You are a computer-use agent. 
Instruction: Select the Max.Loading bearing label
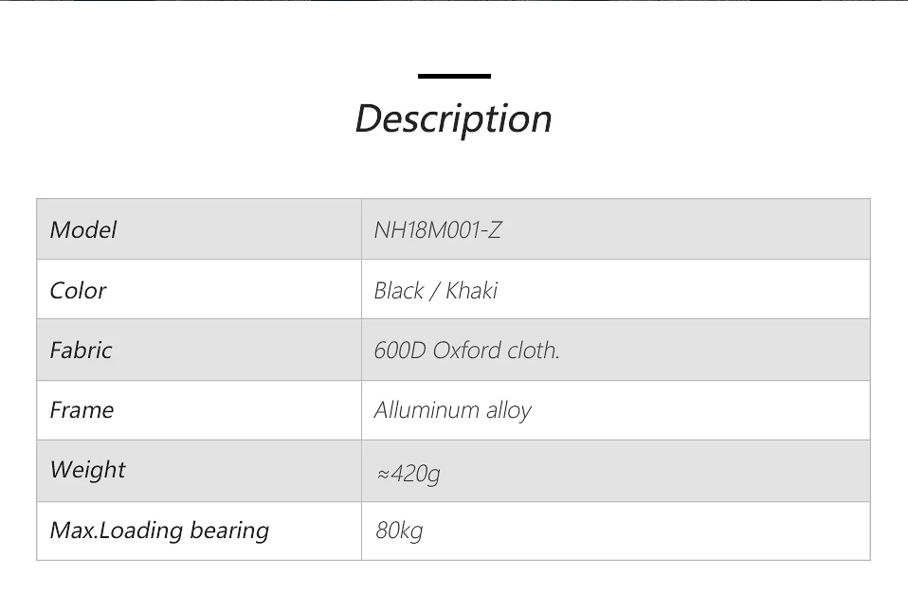pos(159,531)
